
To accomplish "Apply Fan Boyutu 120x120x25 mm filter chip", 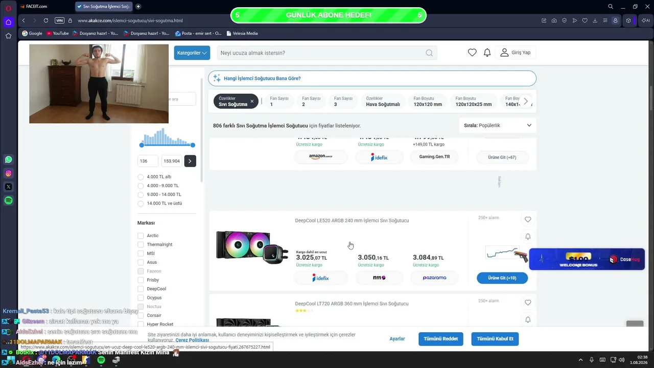I will pyautogui.click(x=474, y=101).
